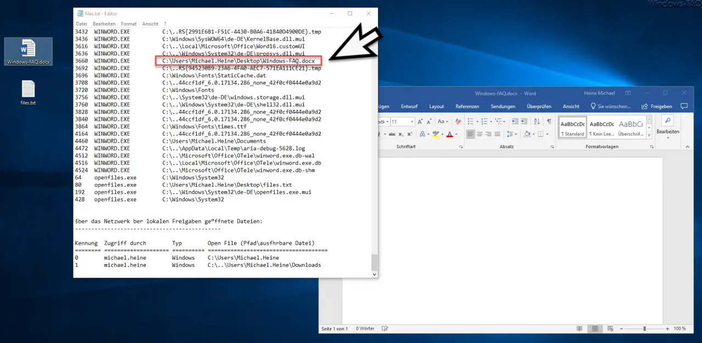702x343 pixels.
Task: Click Seite 1 von 1 in status bar
Action: click(x=335, y=329)
